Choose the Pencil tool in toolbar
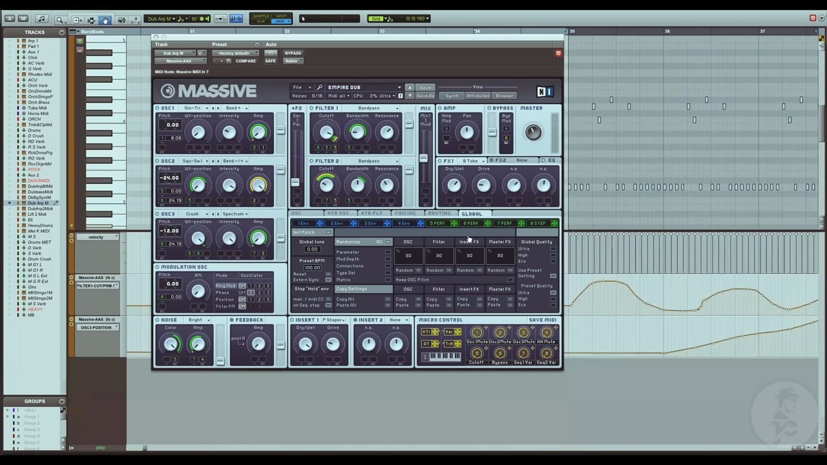 click(135, 19)
